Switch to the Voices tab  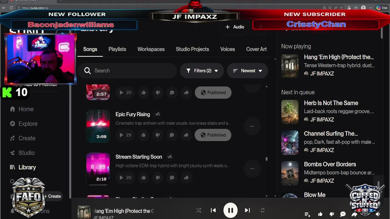[x=228, y=49]
